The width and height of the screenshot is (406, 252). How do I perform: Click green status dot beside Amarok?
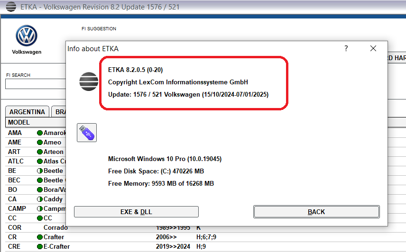coord(40,133)
